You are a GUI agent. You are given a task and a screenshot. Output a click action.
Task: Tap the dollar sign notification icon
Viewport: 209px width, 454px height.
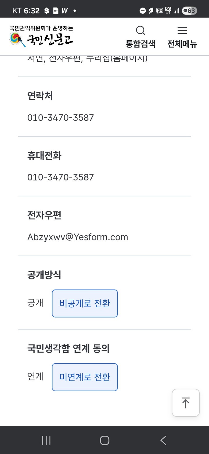47,11
